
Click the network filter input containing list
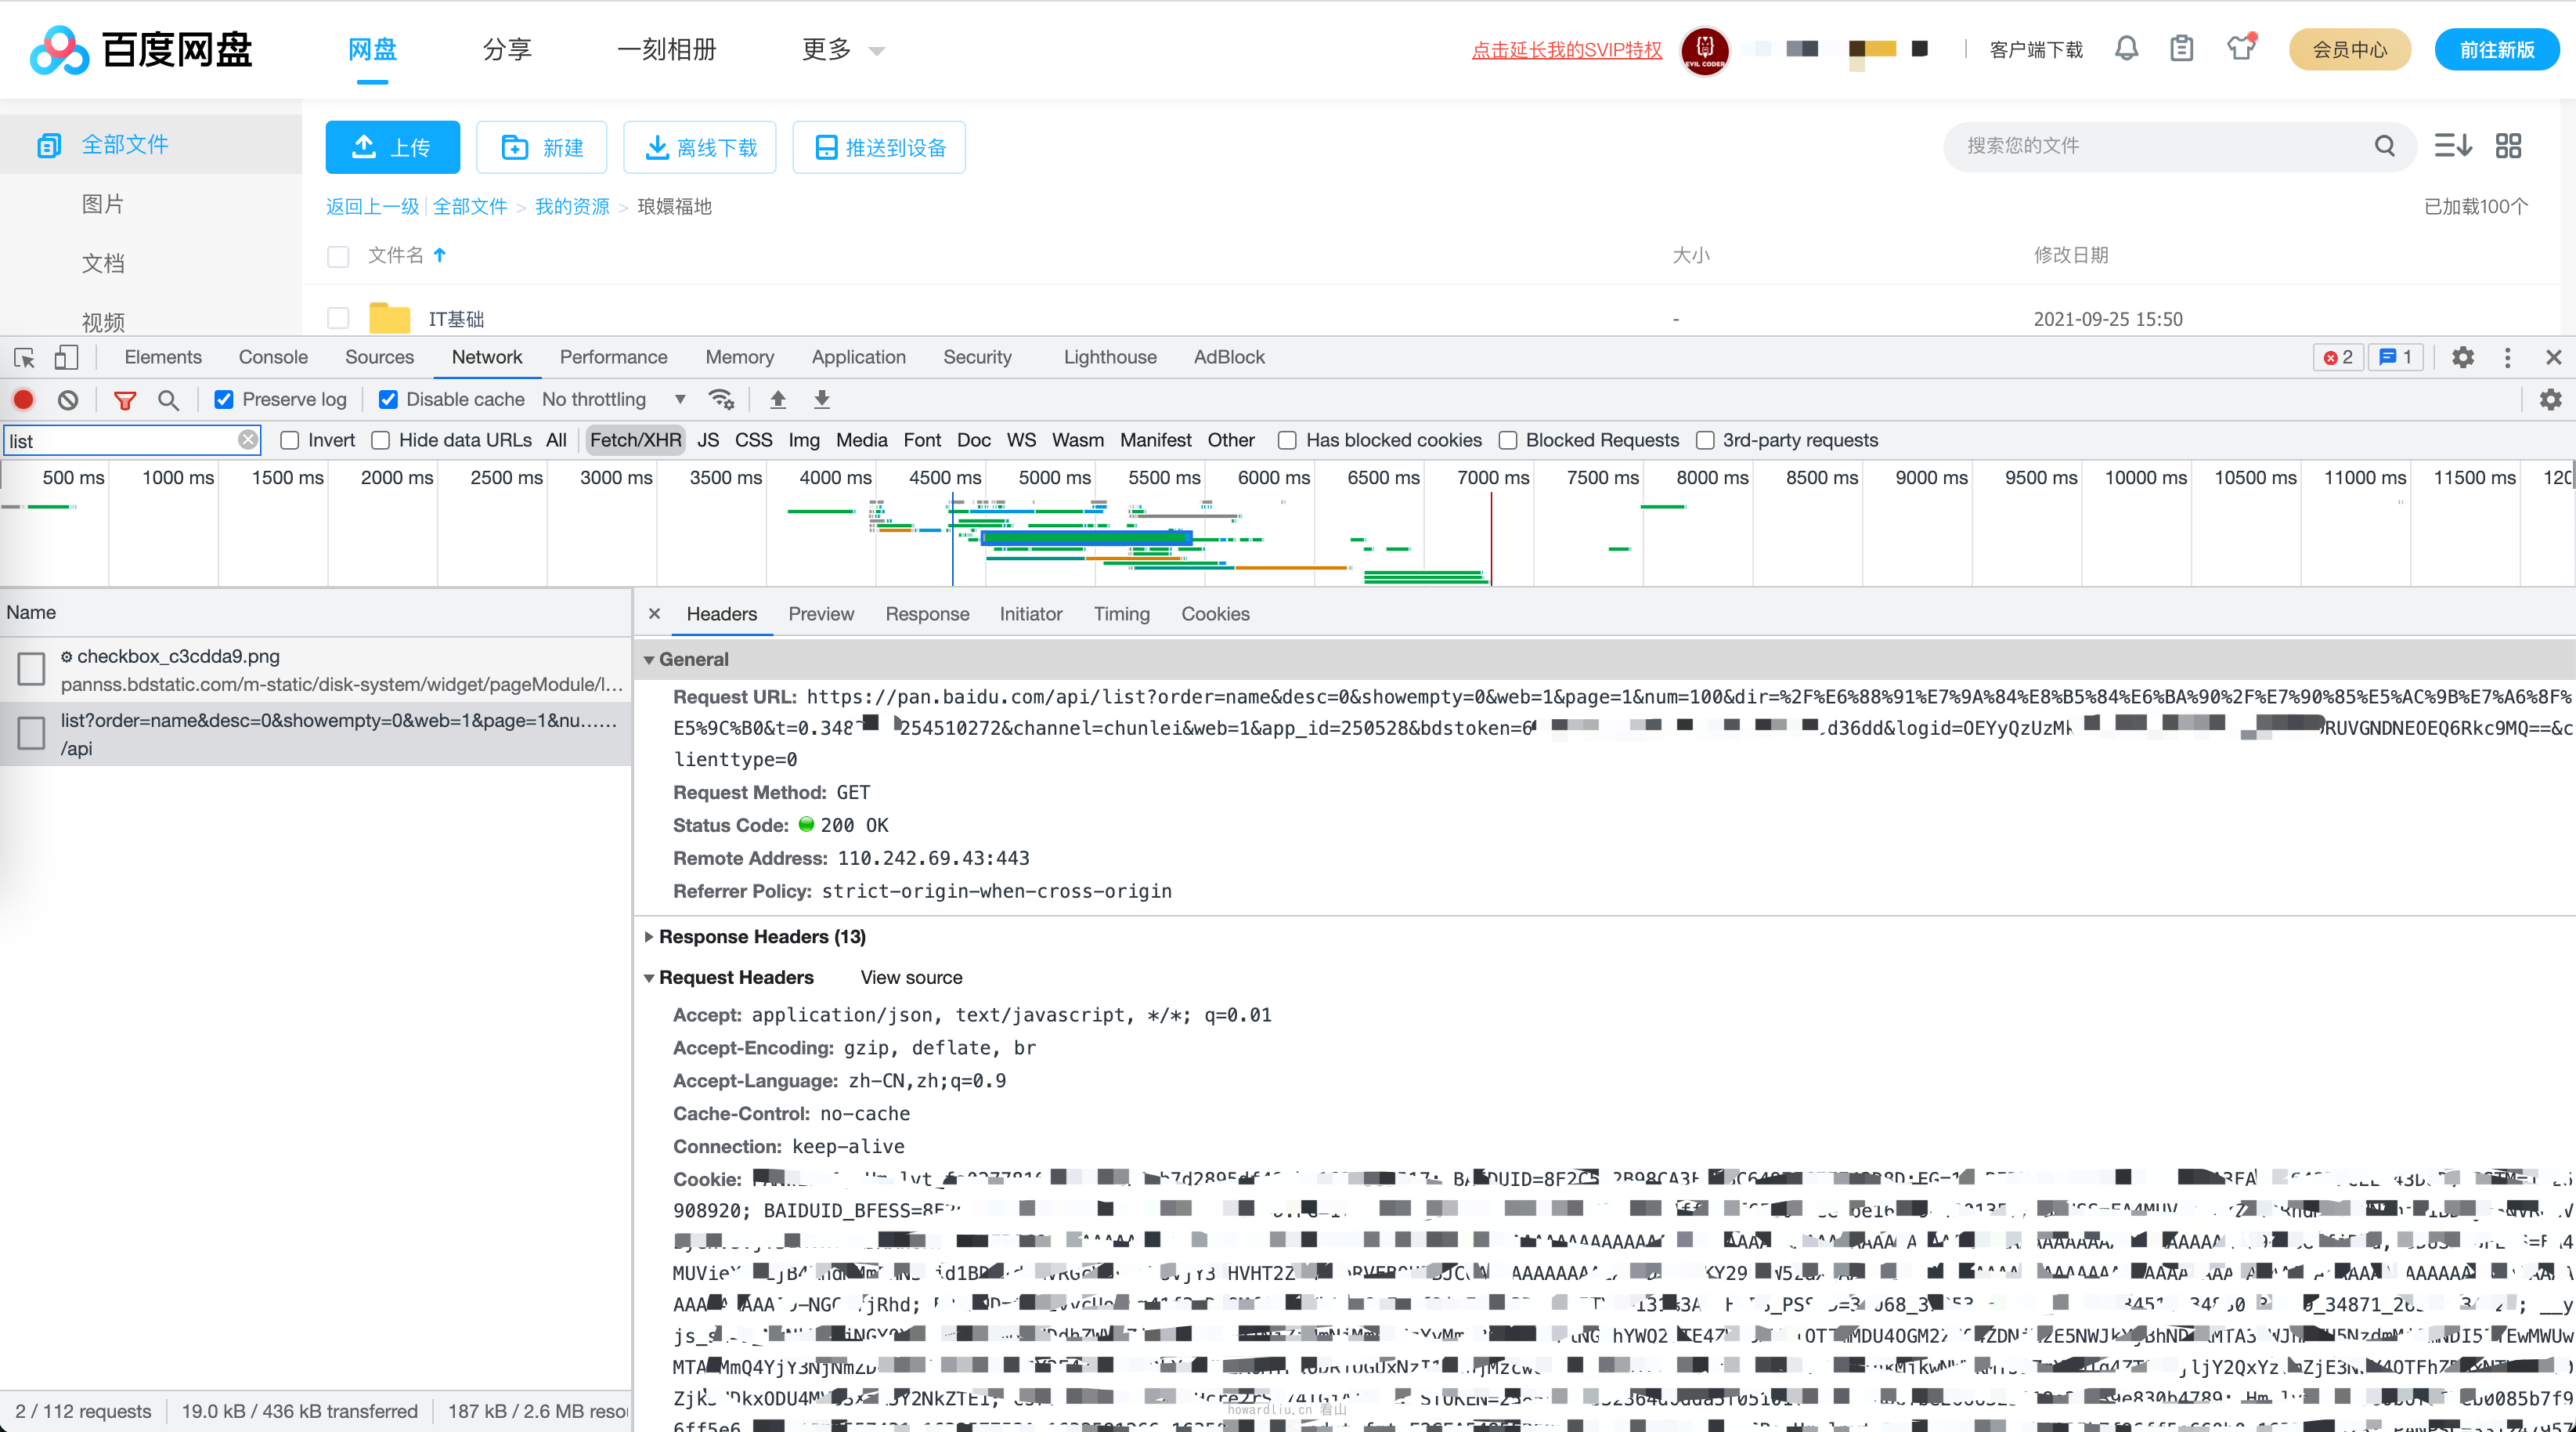120,441
